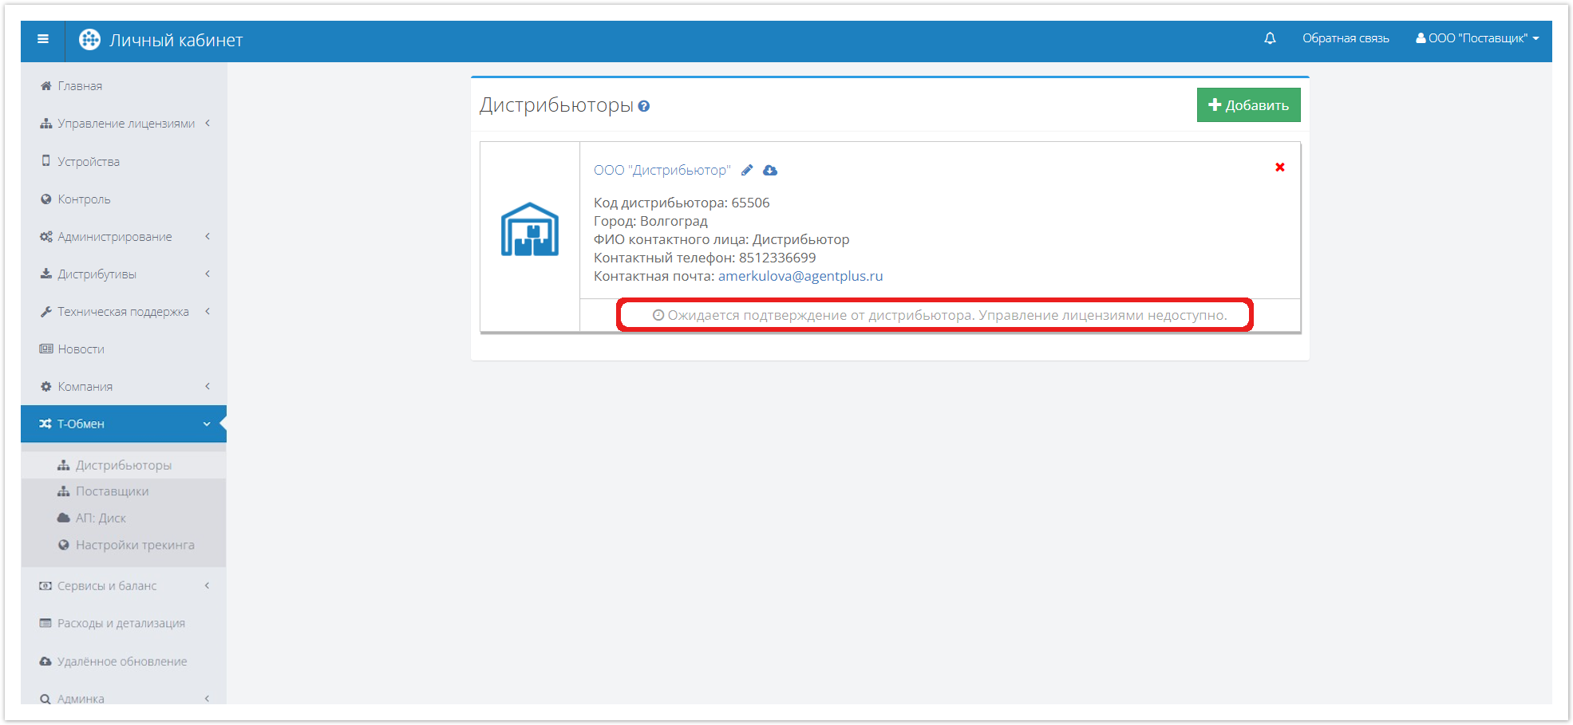Viewport: 1573px width, 725px height.
Task: Click the Личный кабинет logo icon
Action: (89, 40)
